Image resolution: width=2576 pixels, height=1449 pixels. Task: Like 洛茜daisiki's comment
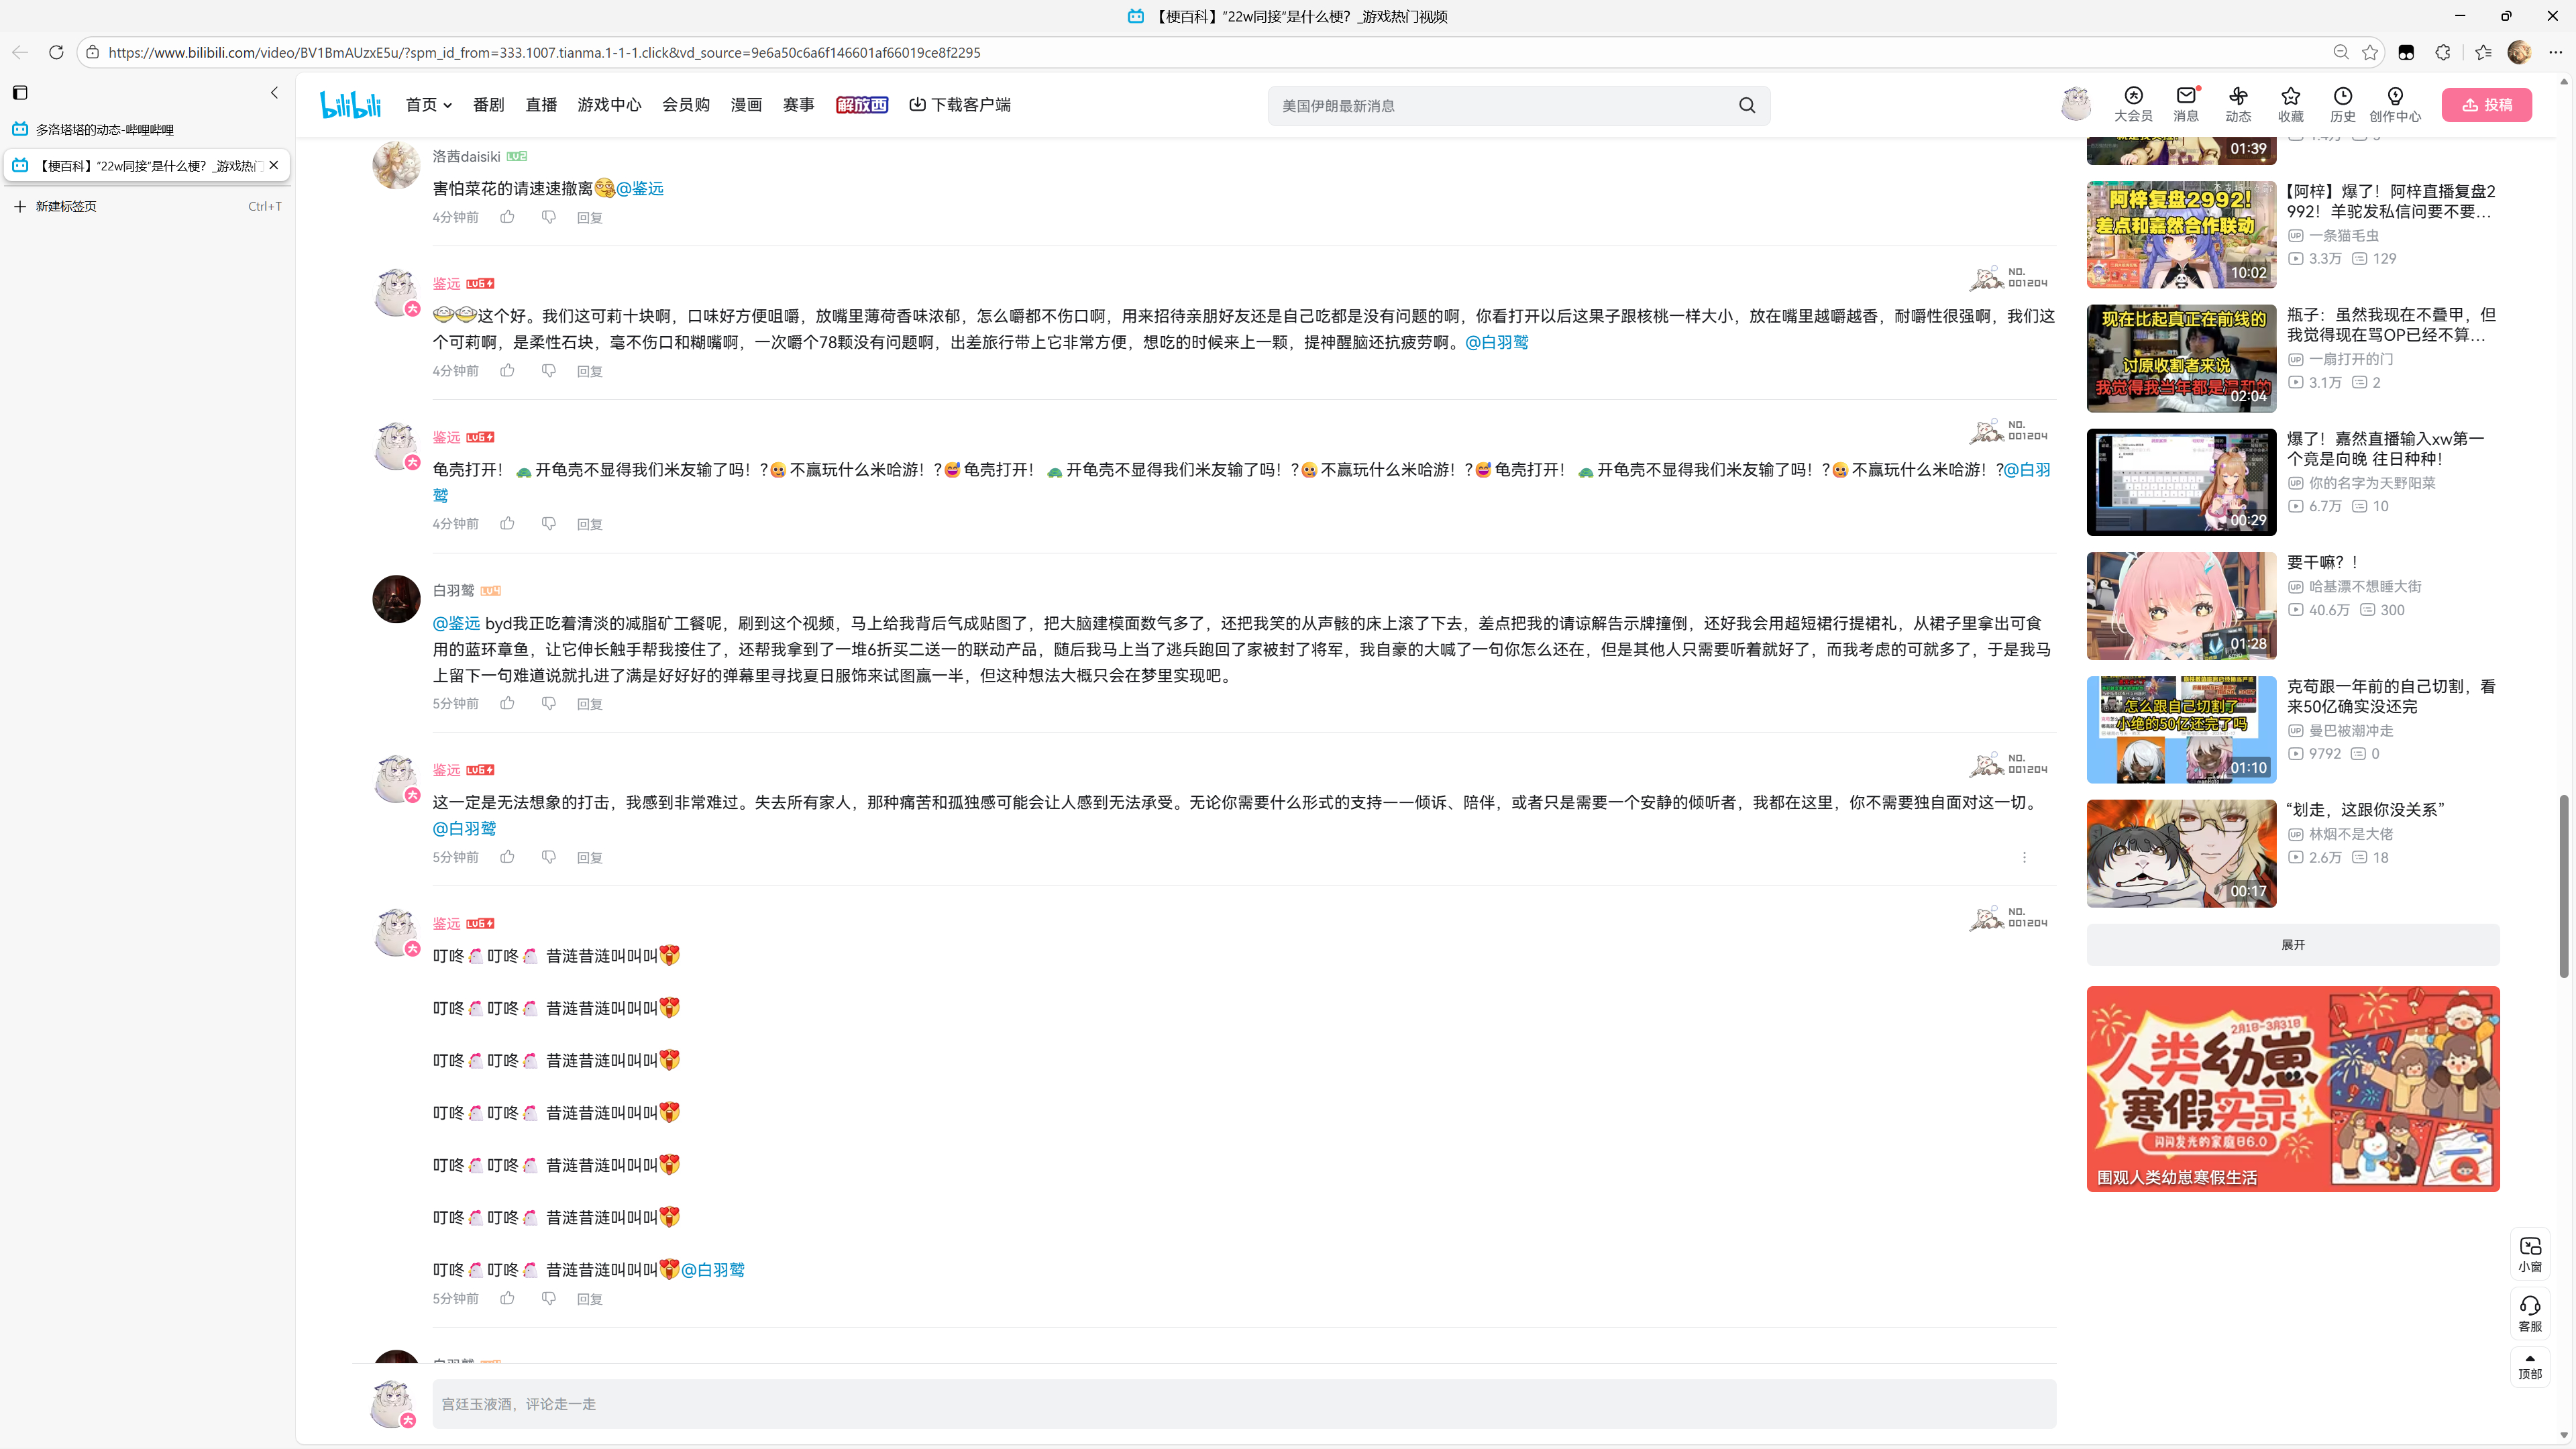[x=508, y=217]
